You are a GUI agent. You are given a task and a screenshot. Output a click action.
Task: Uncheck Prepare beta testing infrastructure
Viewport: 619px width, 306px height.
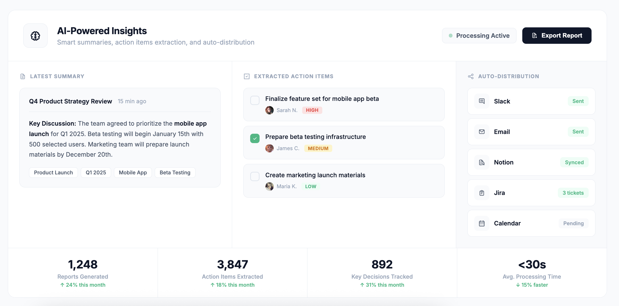coord(255,138)
